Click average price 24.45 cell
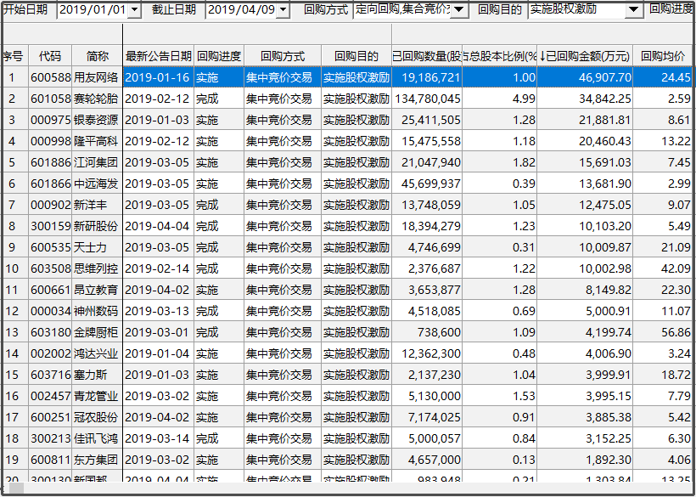This screenshot has height=497, width=696. pos(663,77)
